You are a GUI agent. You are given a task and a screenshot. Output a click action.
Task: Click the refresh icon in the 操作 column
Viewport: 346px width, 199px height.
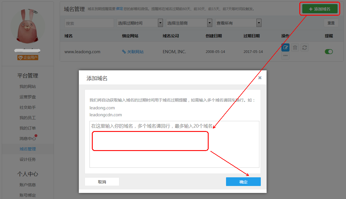click(x=304, y=47)
